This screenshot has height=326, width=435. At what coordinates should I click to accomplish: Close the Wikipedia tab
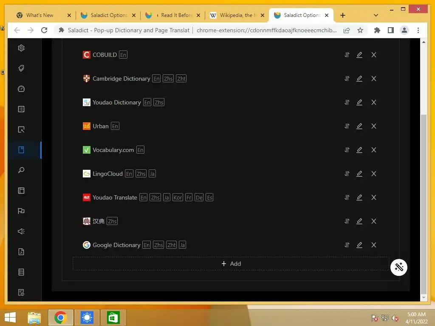tap(263, 15)
